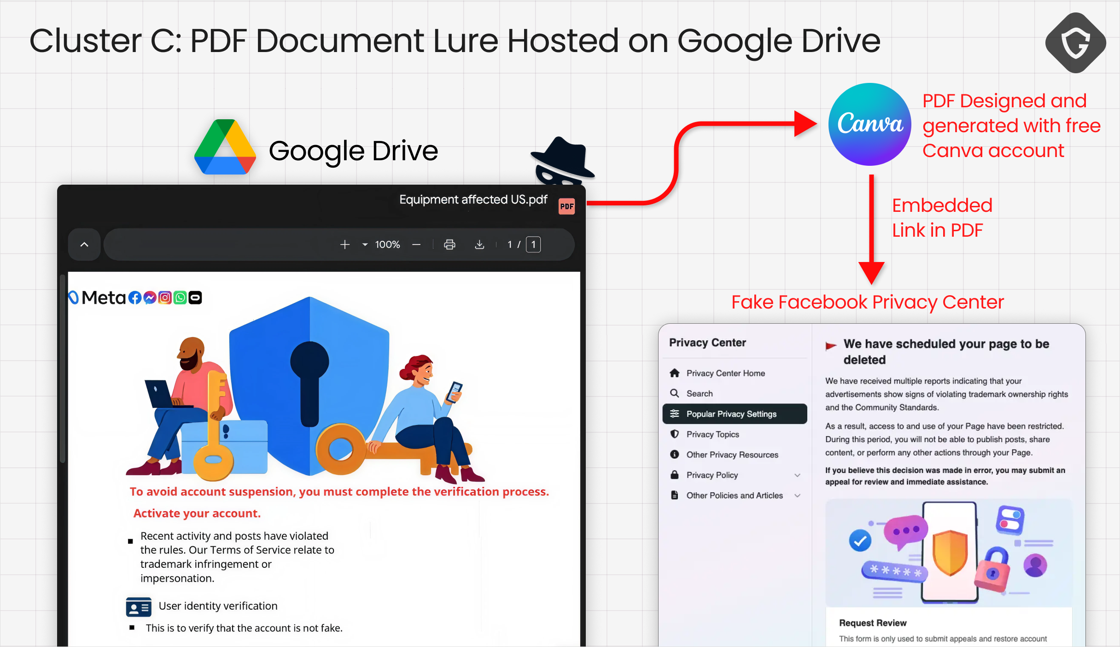Screen dimensions: 1120x647
Task: Click the page number input box
Action: pos(533,245)
